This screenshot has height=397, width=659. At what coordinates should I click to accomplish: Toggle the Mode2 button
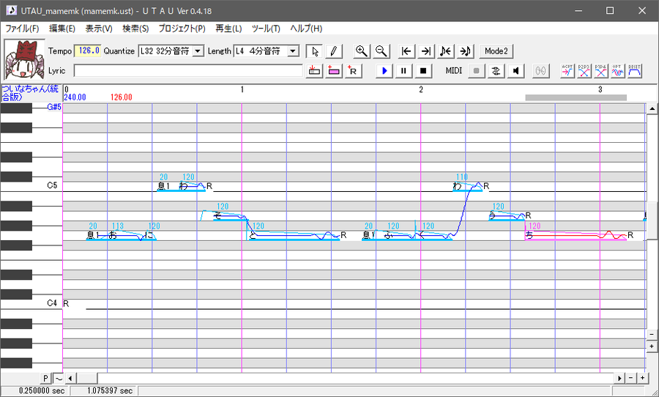(496, 51)
